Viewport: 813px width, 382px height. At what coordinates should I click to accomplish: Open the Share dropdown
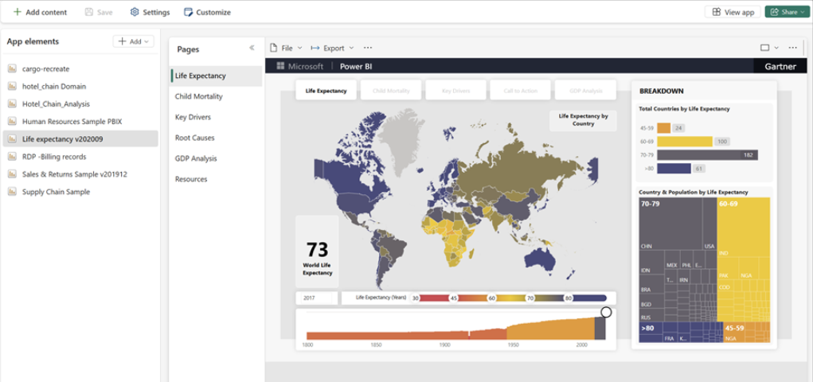pos(785,12)
